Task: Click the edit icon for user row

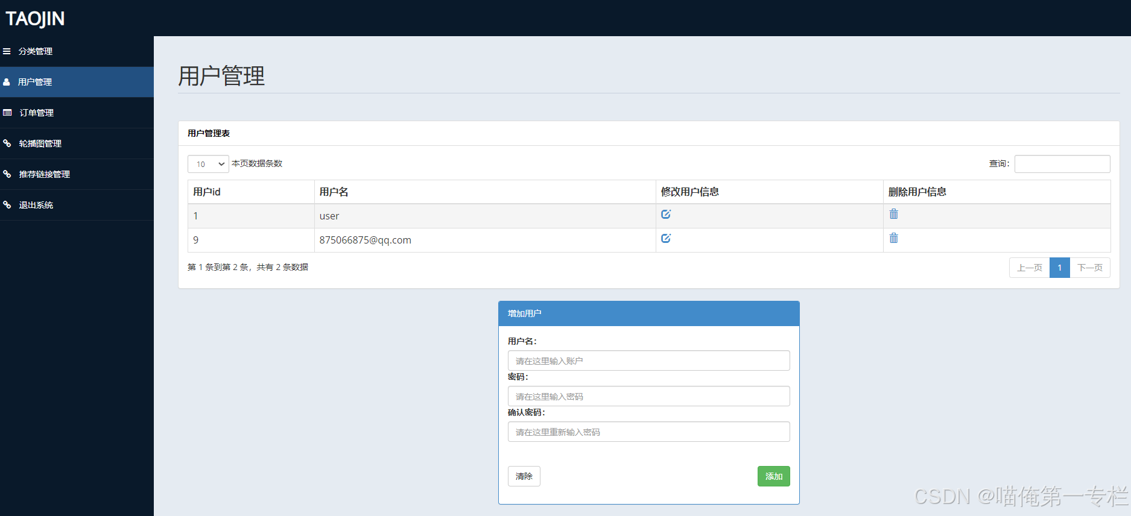Action: [666, 214]
